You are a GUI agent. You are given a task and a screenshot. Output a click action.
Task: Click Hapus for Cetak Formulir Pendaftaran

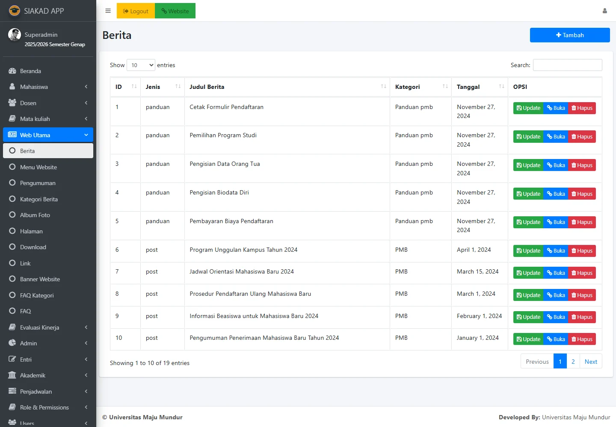click(x=582, y=108)
